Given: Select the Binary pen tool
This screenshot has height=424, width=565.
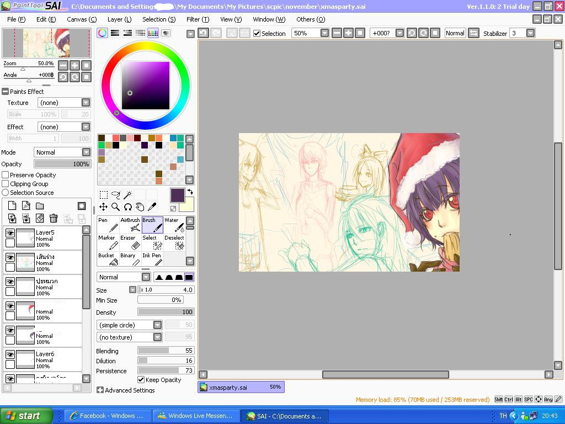Looking at the screenshot, I should click(x=130, y=259).
